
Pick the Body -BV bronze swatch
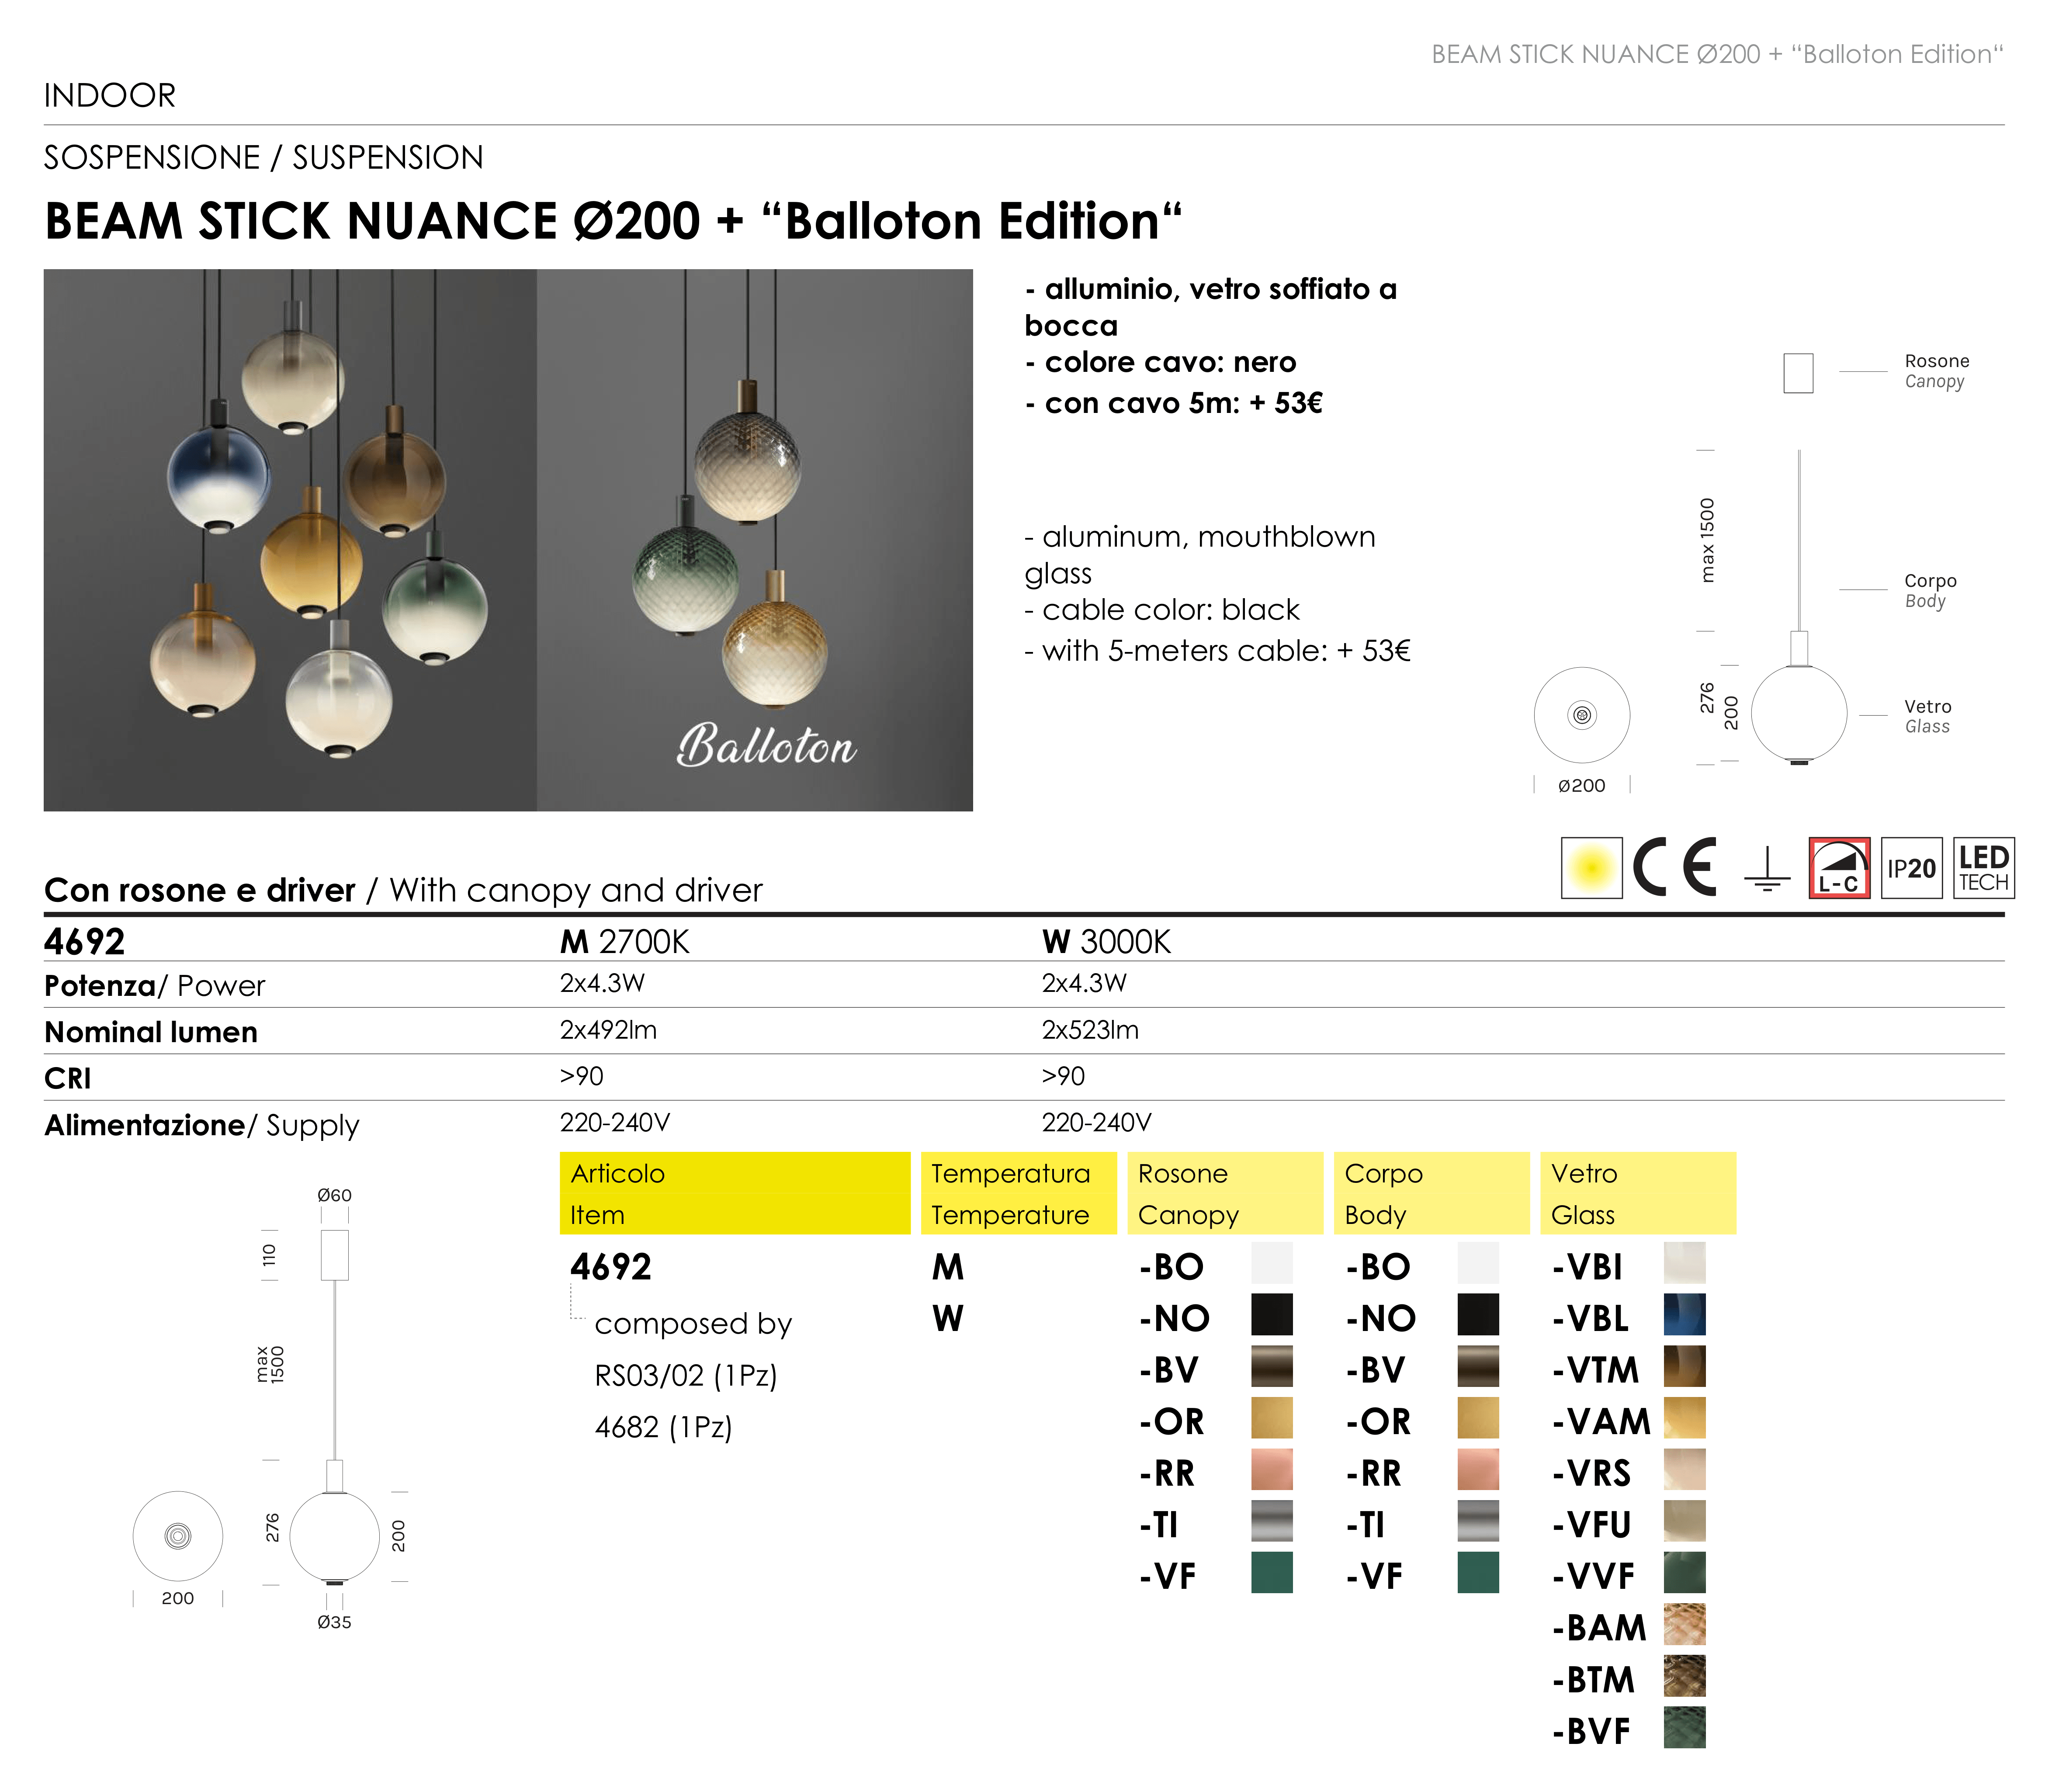[x=1478, y=1366]
